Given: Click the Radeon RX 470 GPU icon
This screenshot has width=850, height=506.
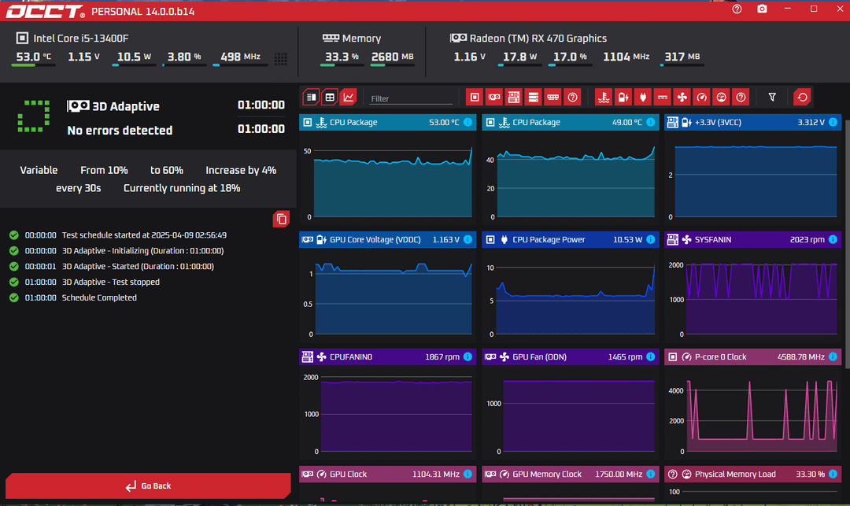Looking at the screenshot, I should (458, 38).
